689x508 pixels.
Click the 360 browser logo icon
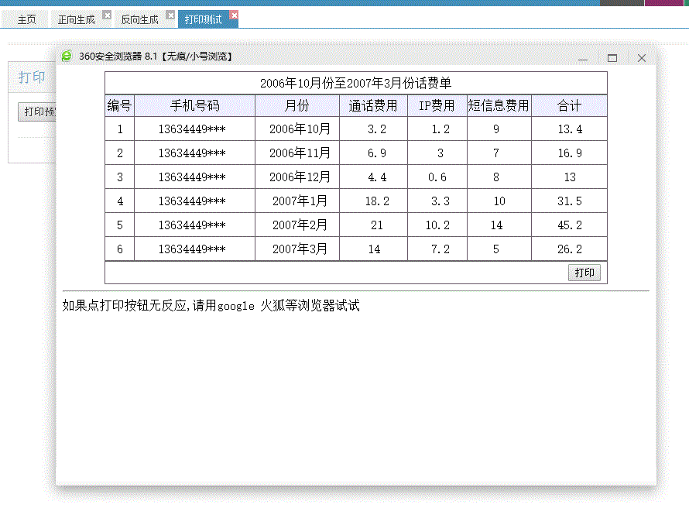click(67, 57)
